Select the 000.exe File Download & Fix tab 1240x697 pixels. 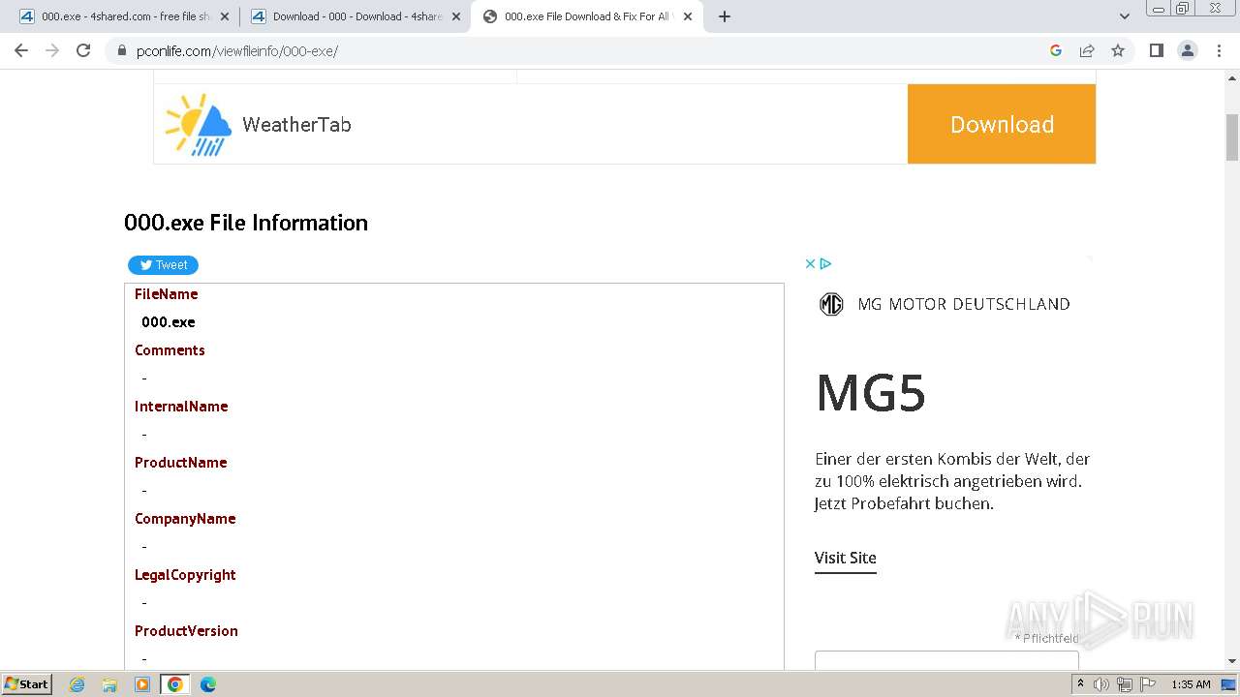click(x=586, y=16)
